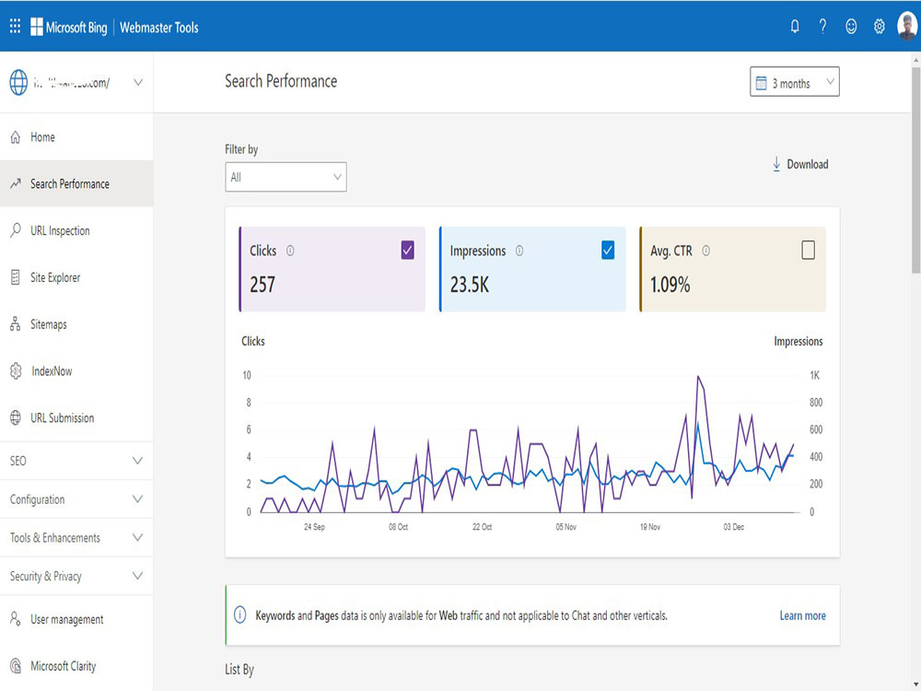Screen dimensions: 921x691
Task: Open the Filter by All dropdown
Action: [286, 177]
